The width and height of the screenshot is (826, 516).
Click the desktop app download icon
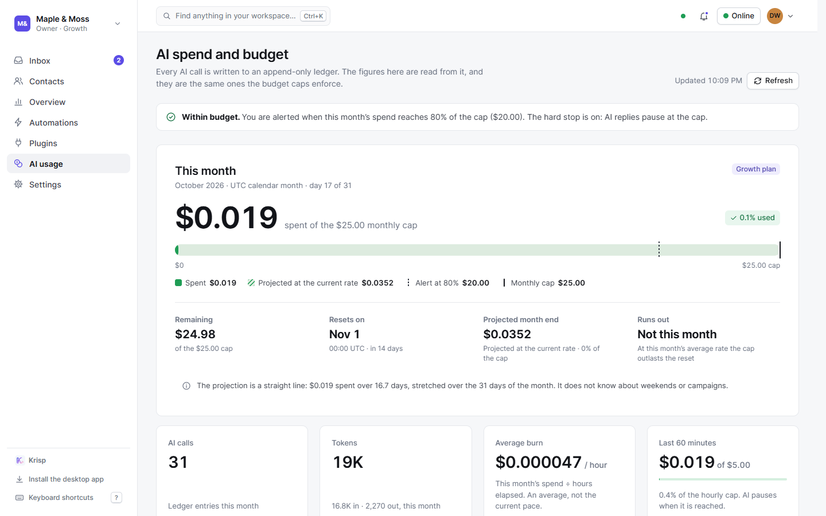[20, 479]
